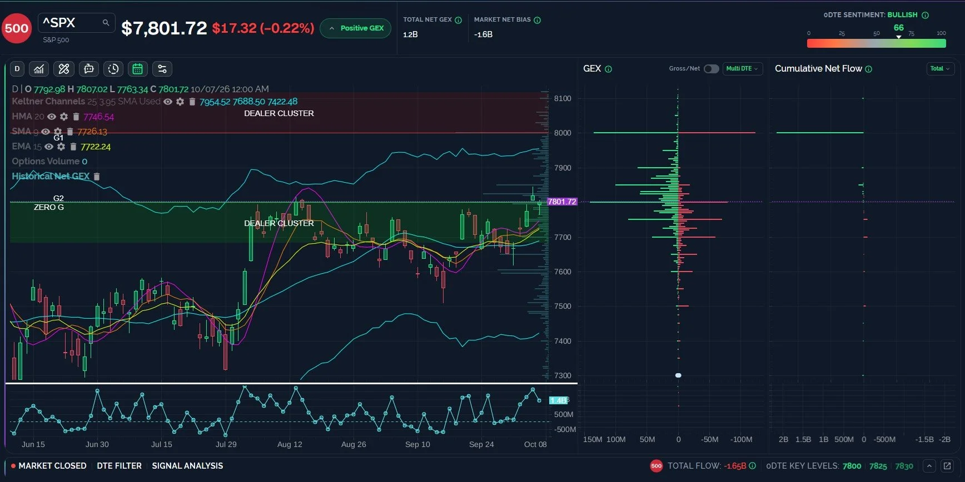The height and width of the screenshot is (482, 965).
Task: Toggle SMA 9 visibility eye
Action: (x=46, y=132)
